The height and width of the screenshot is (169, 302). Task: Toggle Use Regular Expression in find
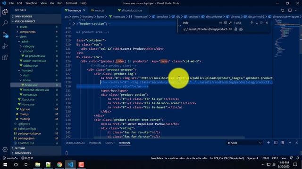coord(230,23)
